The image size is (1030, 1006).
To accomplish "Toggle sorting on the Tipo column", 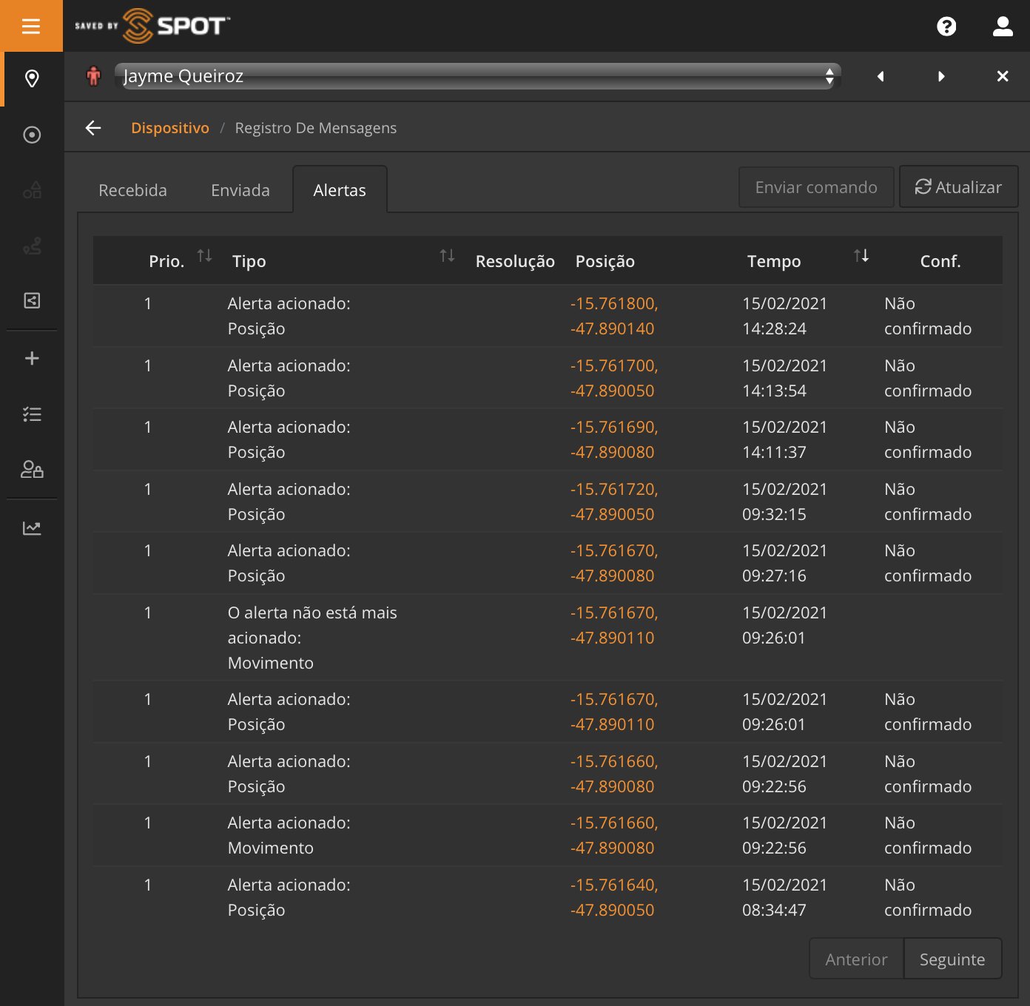I will tap(447, 256).
